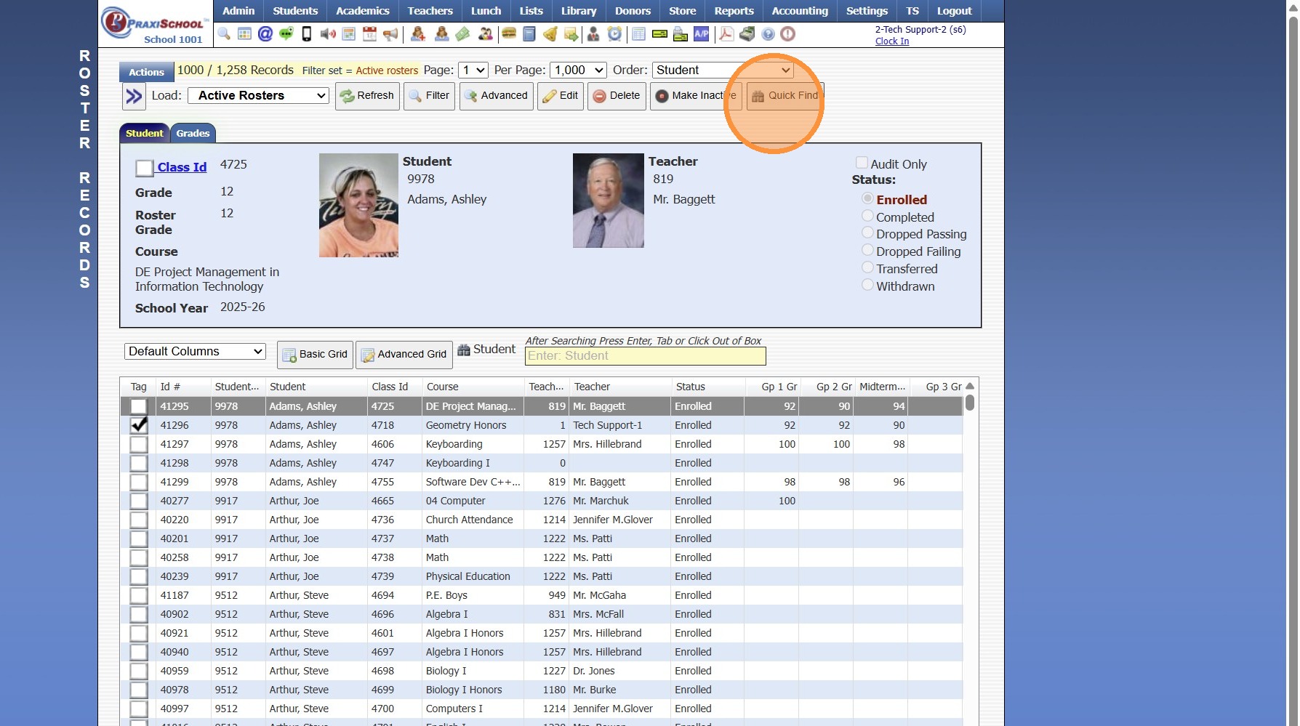
Task: Click the add student icon with red plus
Action: pos(418,34)
